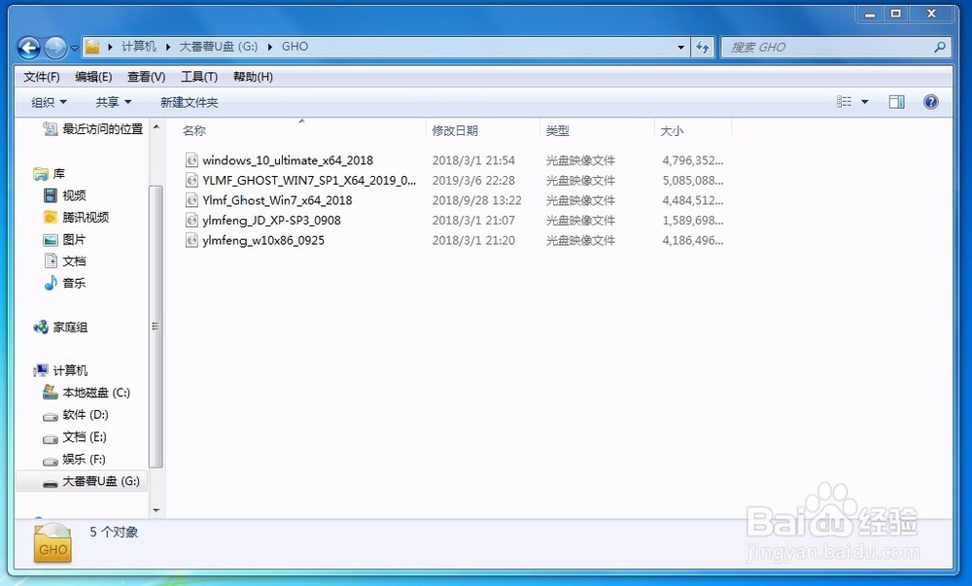Open the 文件(F) menu
The image size is (972, 586).
tap(42, 77)
